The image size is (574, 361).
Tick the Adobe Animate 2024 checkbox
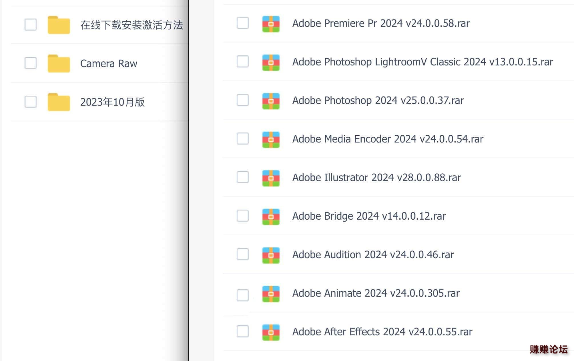[x=243, y=295]
